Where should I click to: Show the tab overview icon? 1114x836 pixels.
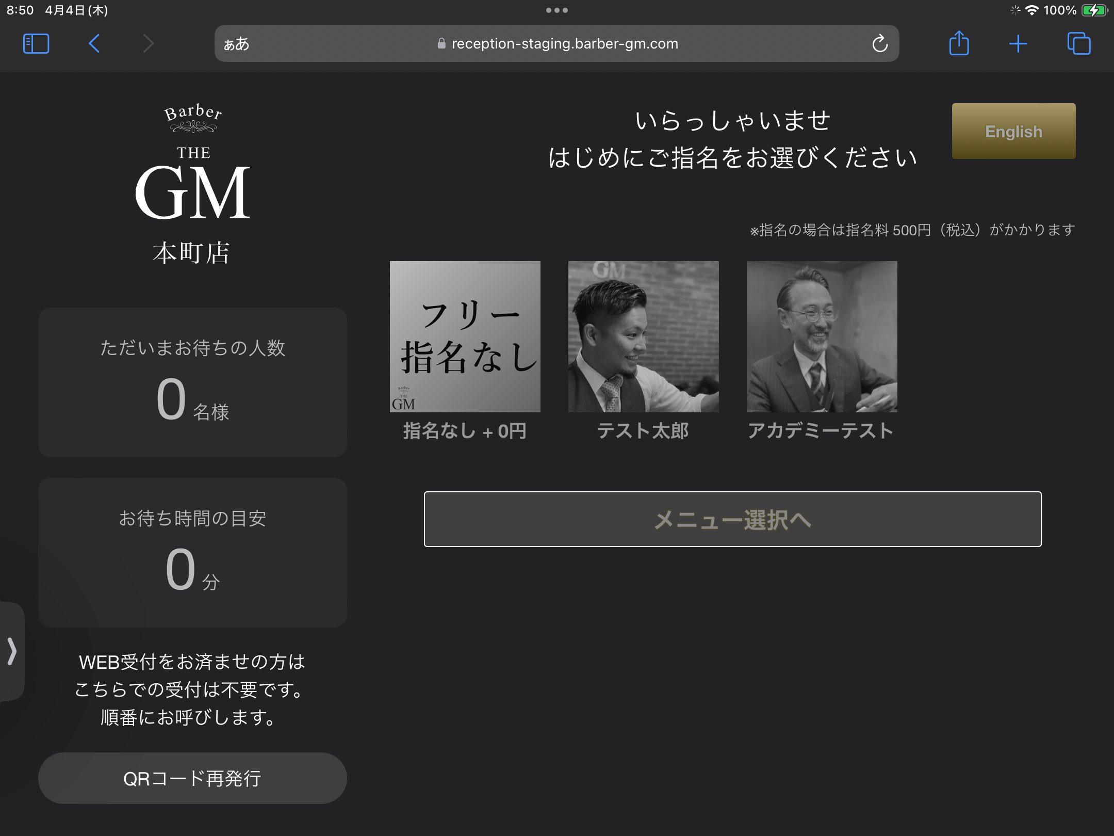point(1078,44)
